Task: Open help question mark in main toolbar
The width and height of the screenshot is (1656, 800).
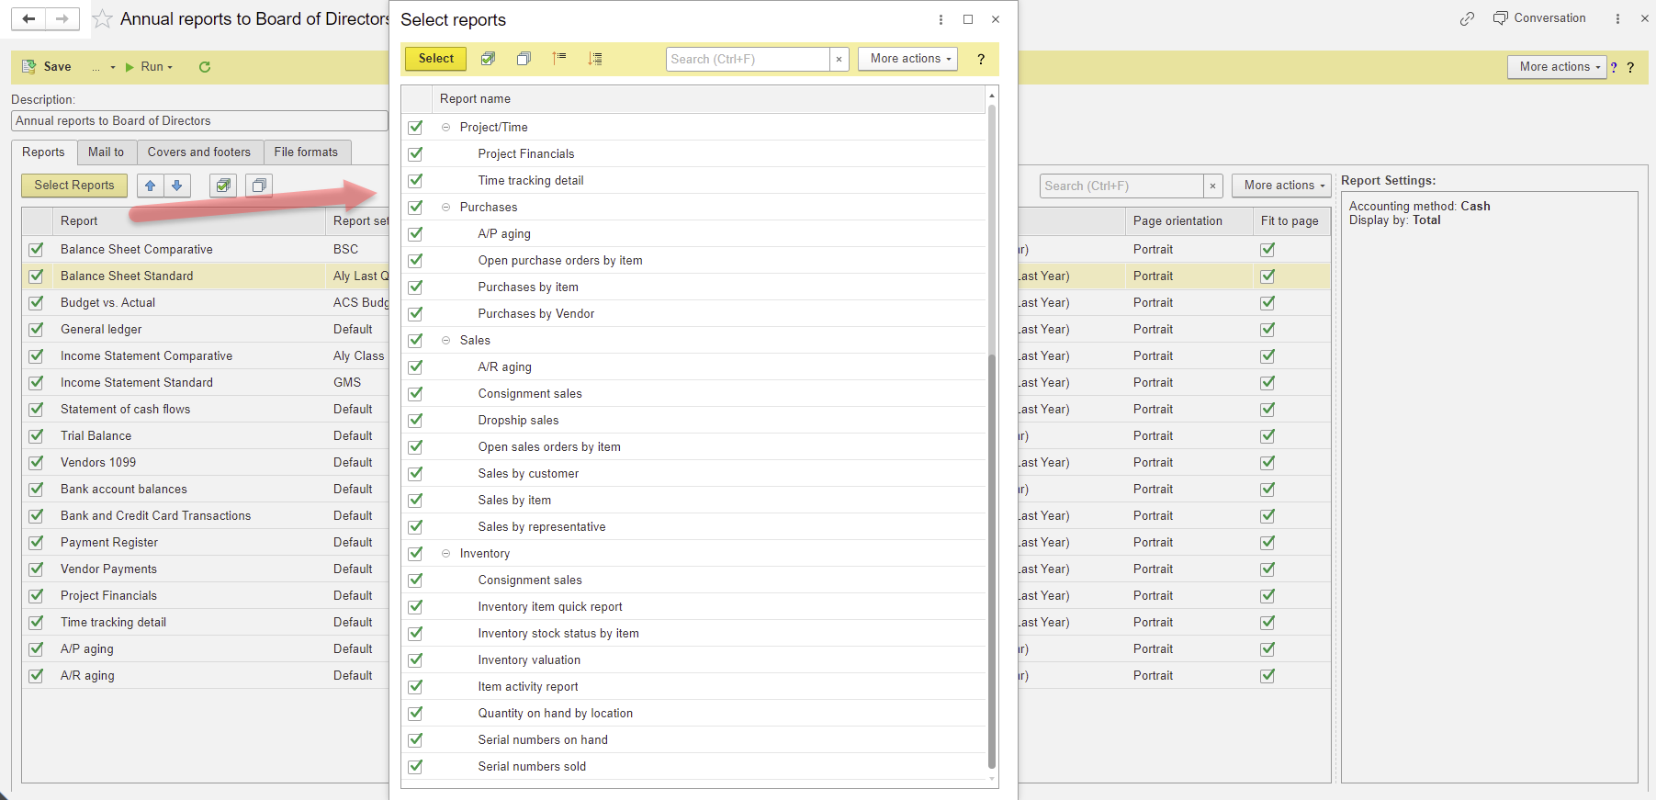Action: [x=1630, y=67]
